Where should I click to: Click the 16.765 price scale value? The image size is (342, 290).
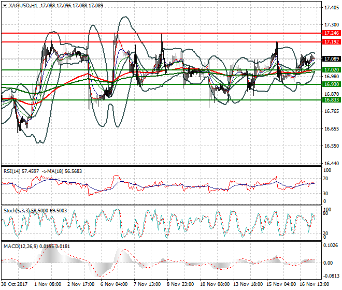click(x=332, y=111)
